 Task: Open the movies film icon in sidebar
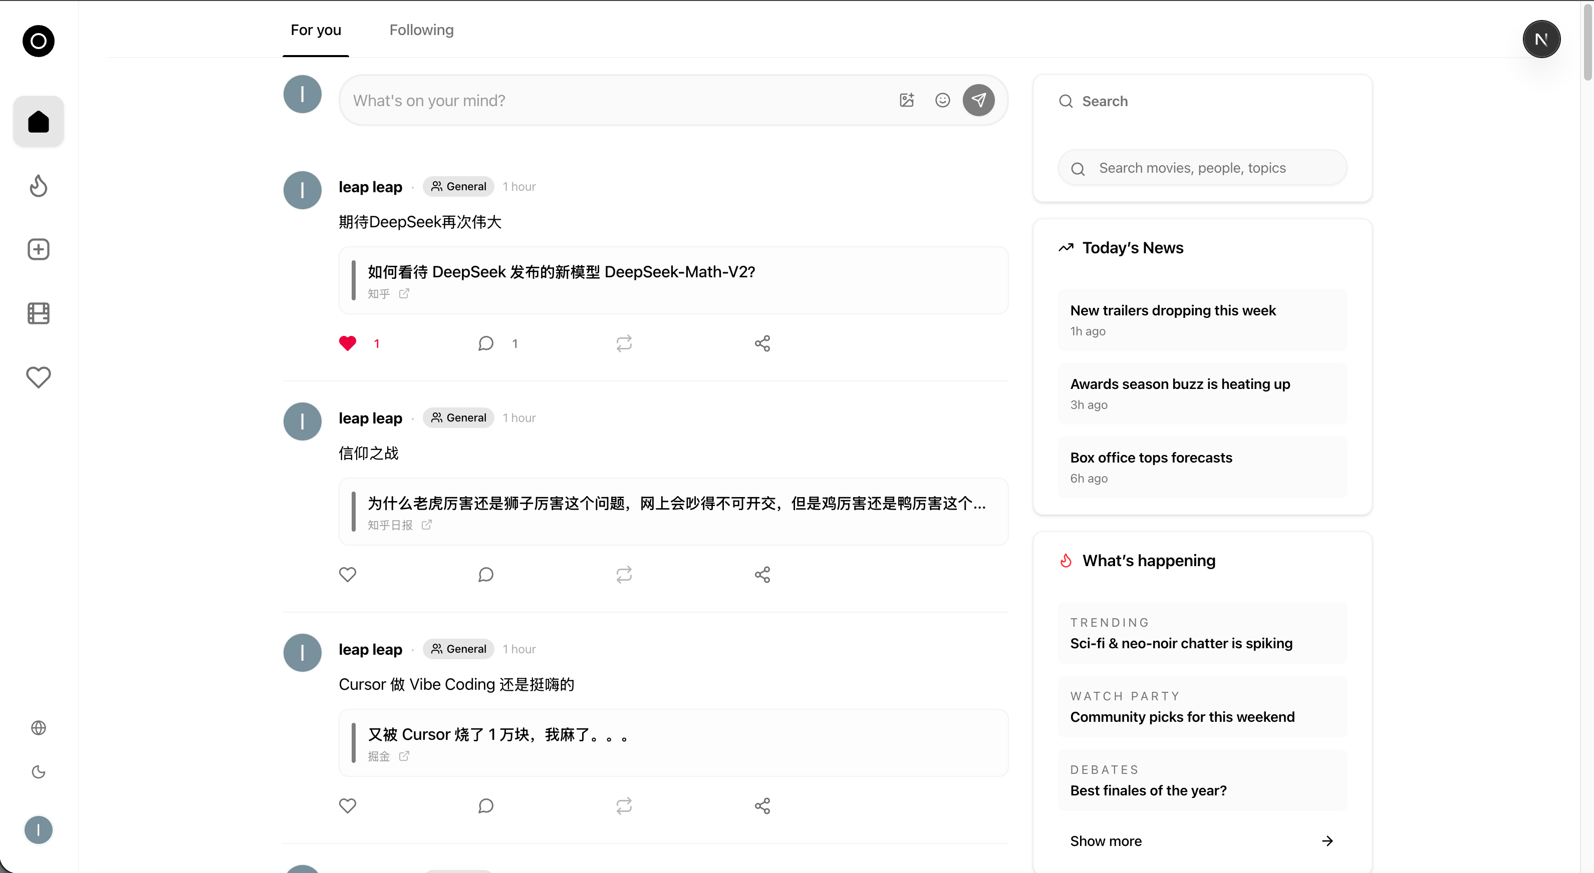coord(39,313)
